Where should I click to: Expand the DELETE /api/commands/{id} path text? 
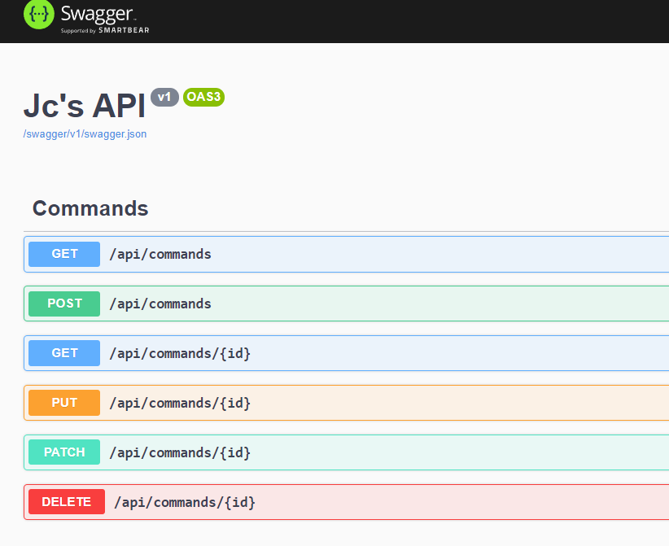click(185, 502)
